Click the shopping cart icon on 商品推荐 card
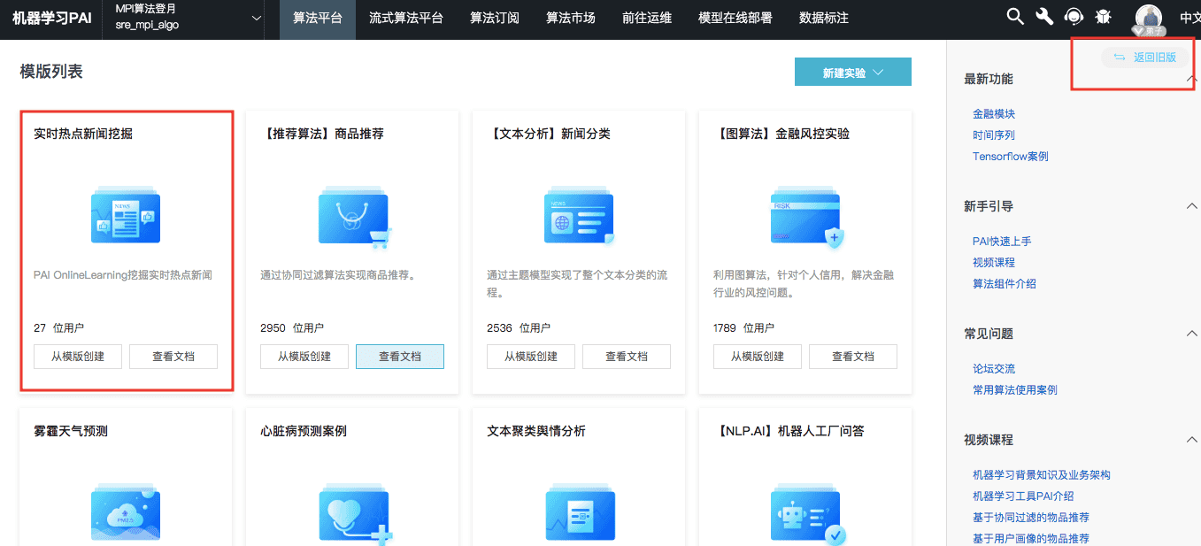This screenshot has width=1201, height=546. 352,215
